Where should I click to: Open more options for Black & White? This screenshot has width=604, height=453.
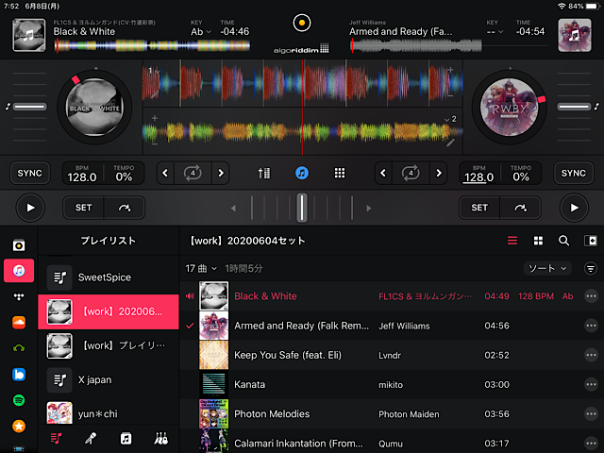click(591, 296)
